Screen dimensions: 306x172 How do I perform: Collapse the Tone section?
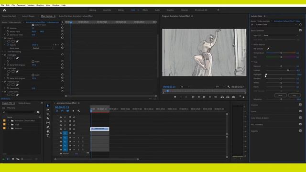pyautogui.click(x=252, y=62)
